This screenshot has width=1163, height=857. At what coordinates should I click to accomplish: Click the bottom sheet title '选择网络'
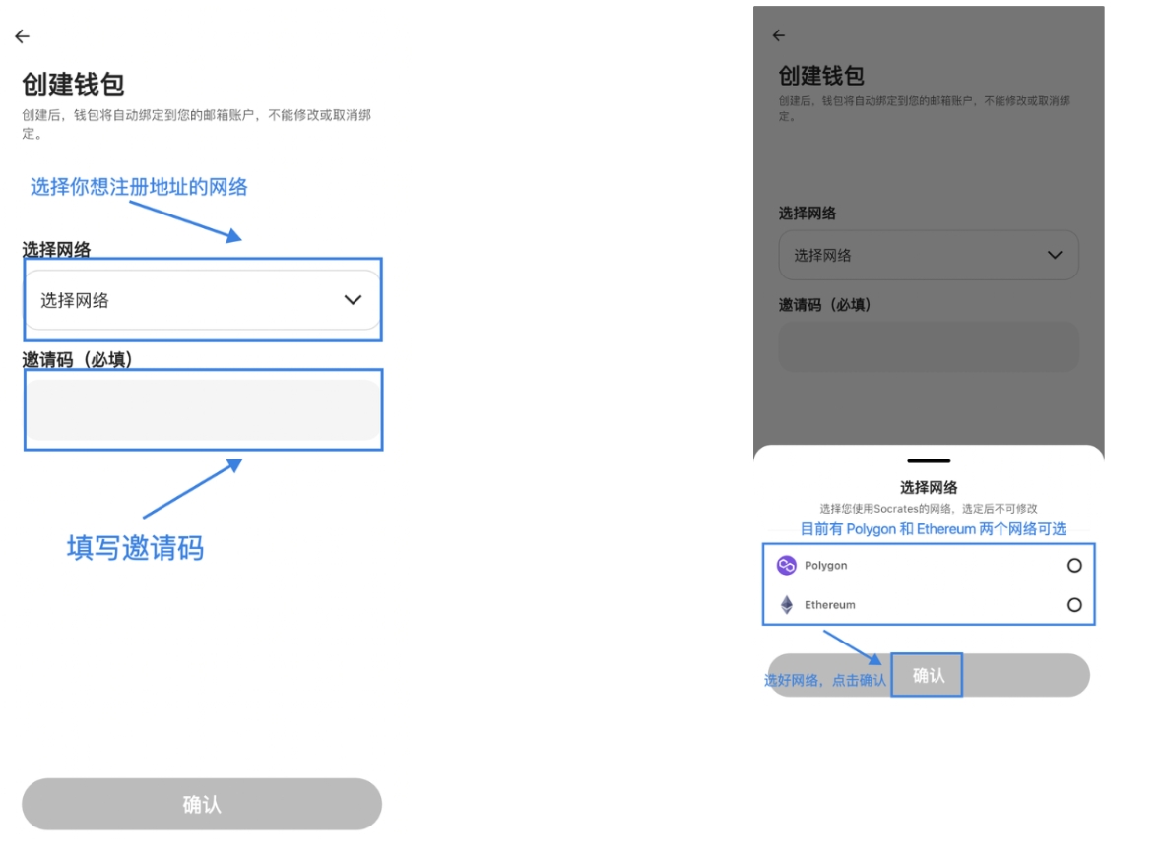click(x=929, y=487)
